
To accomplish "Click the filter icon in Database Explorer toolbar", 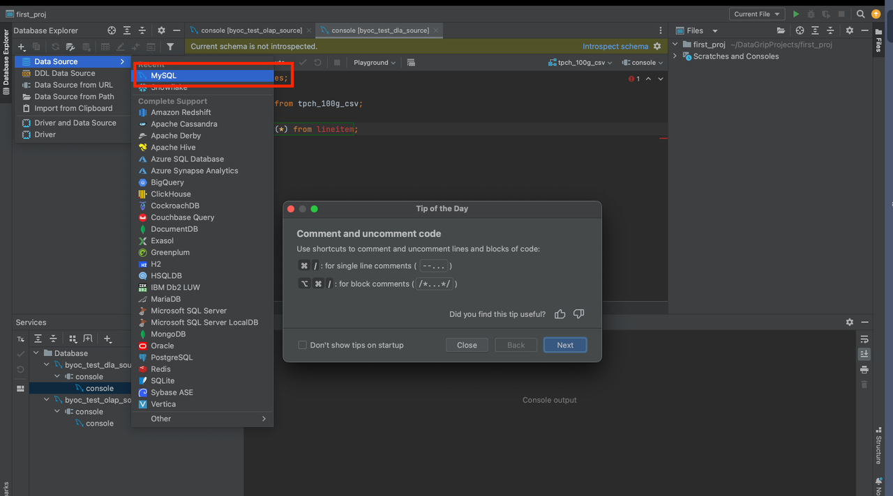I will [170, 47].
